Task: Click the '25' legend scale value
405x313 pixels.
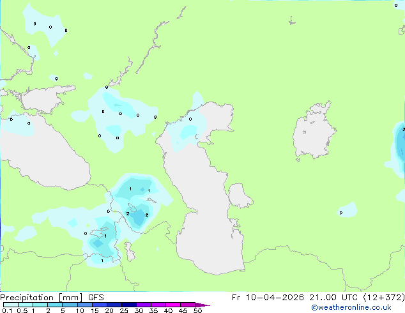Action: click(x=124, y=310)
